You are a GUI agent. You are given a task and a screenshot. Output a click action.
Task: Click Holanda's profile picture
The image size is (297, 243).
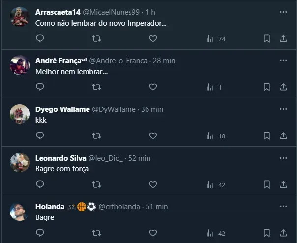click(x=20, y=212)
